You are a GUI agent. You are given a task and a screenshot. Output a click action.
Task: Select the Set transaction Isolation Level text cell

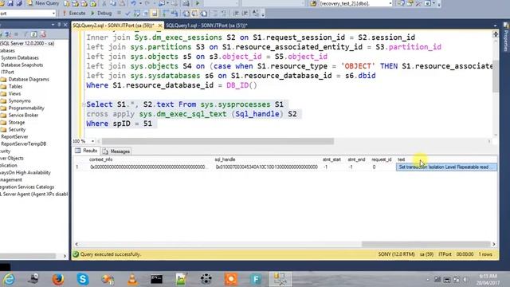(446, 167)
